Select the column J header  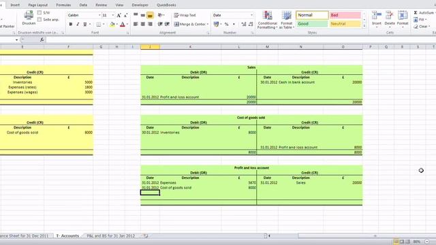pos(150,47)
